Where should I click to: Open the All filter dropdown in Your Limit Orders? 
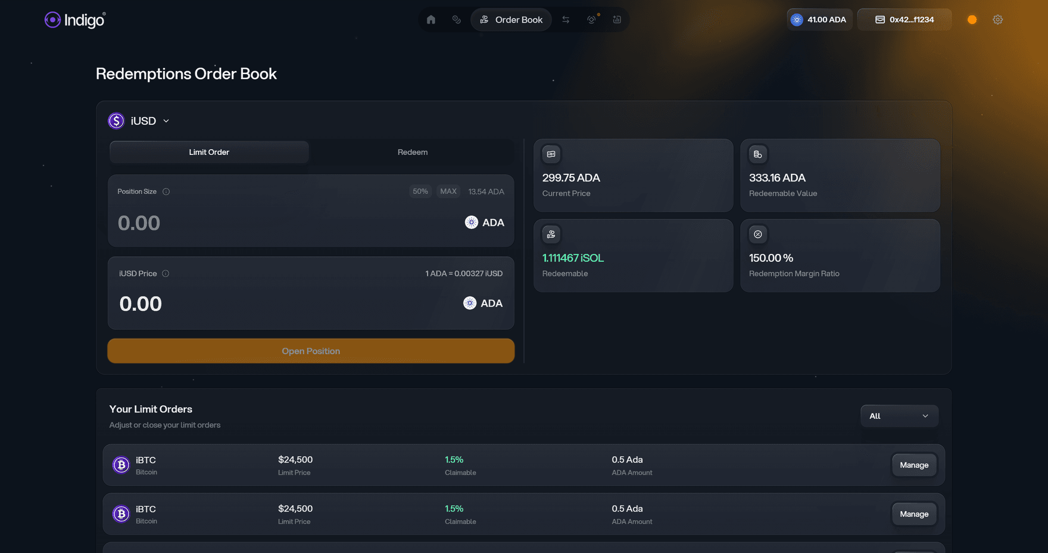point(899,416)
